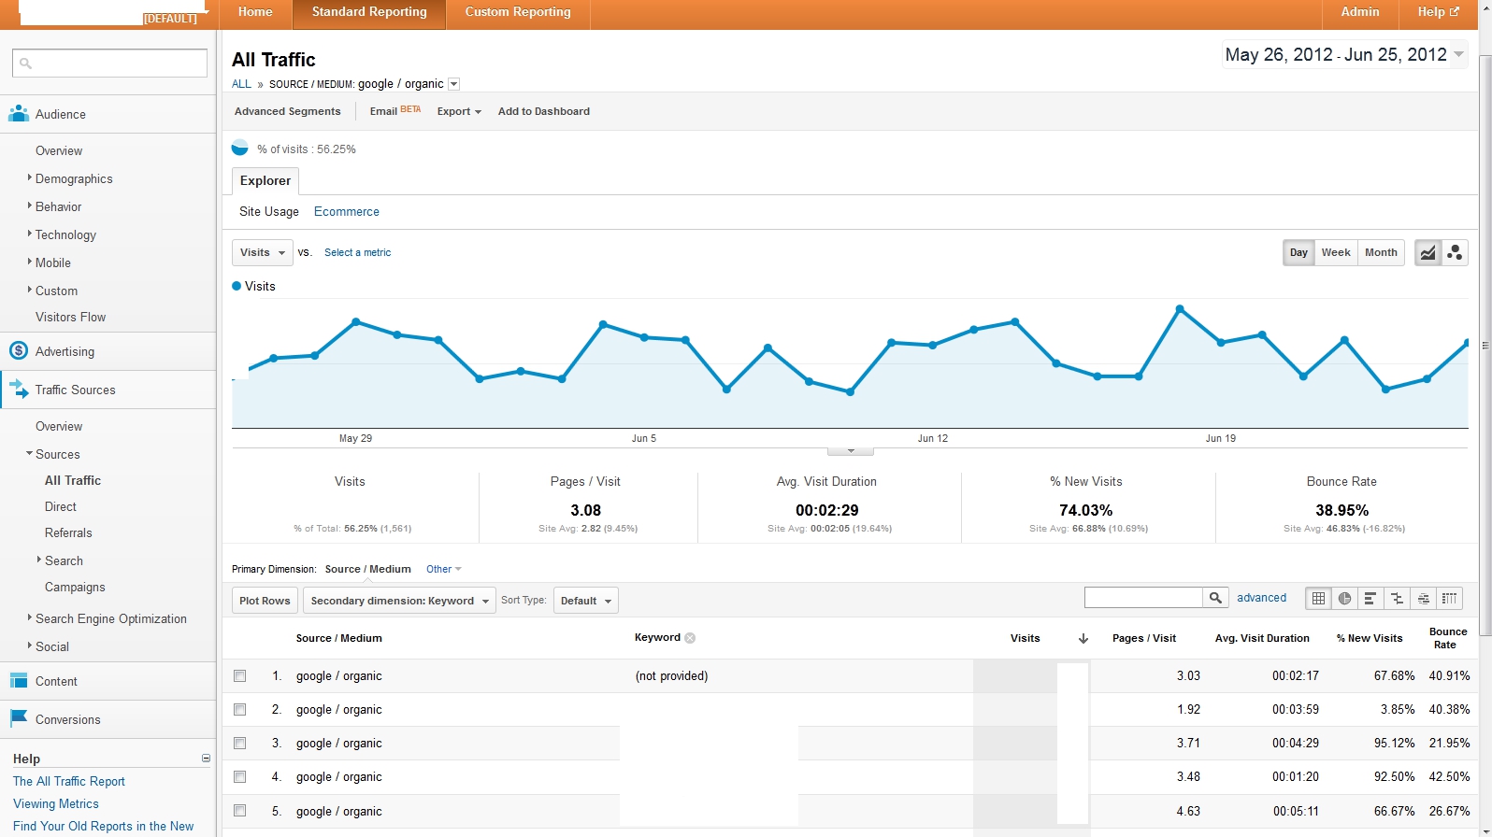Click the Advertising dollar icon

(x=19, y=351)
